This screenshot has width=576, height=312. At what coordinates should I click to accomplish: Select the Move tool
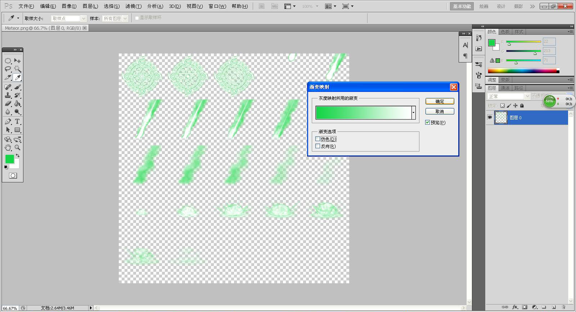tap(17, 61)
